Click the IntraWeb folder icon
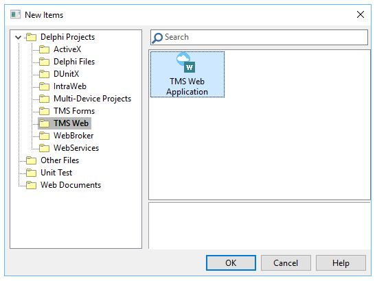This screenshot has height=281, width=377. [44, 86]
